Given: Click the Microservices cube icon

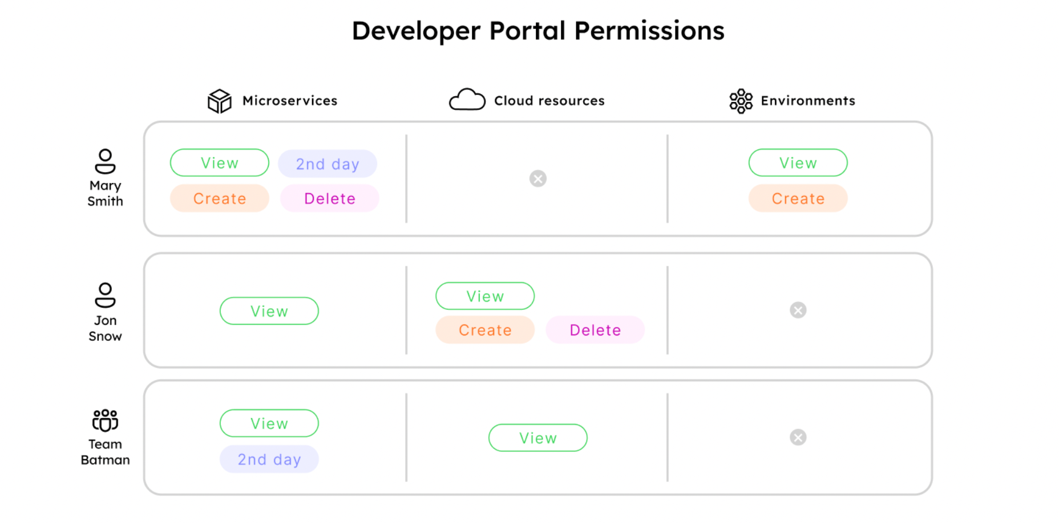Looking at the screenshot, I should [x=220, y=101].
